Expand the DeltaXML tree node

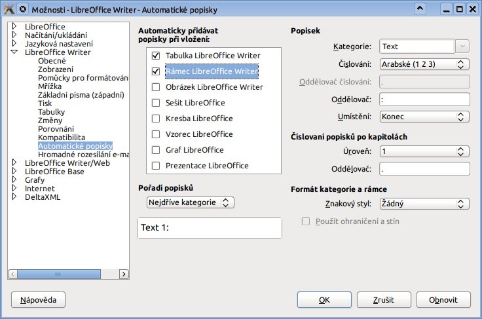point(14,197)
